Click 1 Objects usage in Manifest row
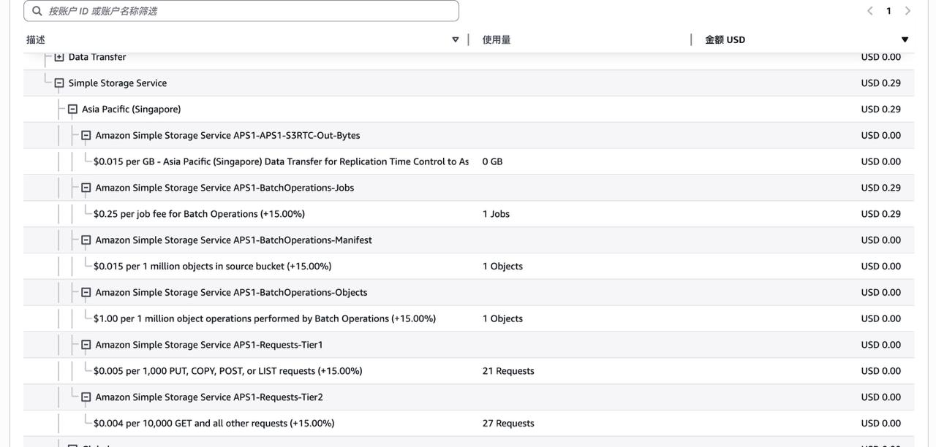 click(x=502, y=267)
